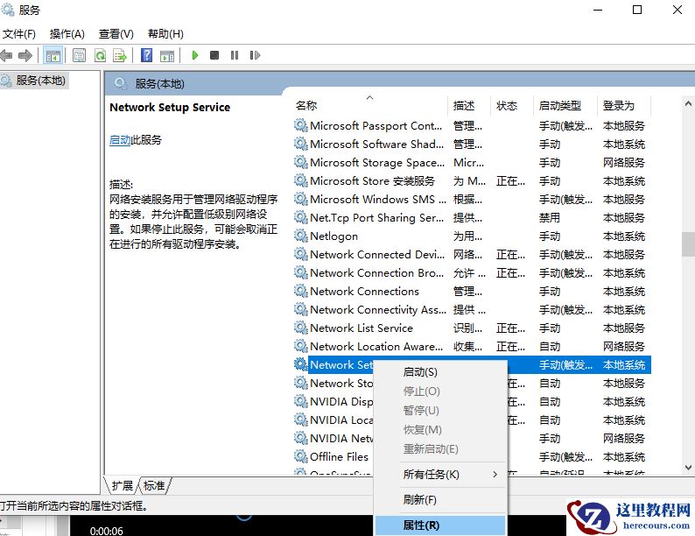Open the blue Help toolbar icon
The height and width of the screenshot is (536, 695).
[146, 55]
